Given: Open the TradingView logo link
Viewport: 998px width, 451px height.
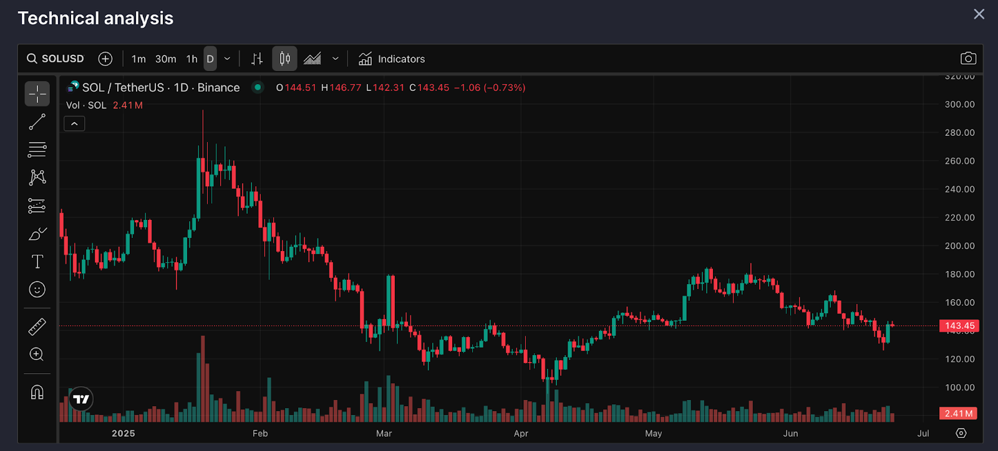Looking at the screenshot, I should (x=81, y=399).
